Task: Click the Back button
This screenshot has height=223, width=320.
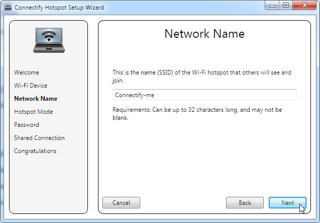Action: [245, 202]
